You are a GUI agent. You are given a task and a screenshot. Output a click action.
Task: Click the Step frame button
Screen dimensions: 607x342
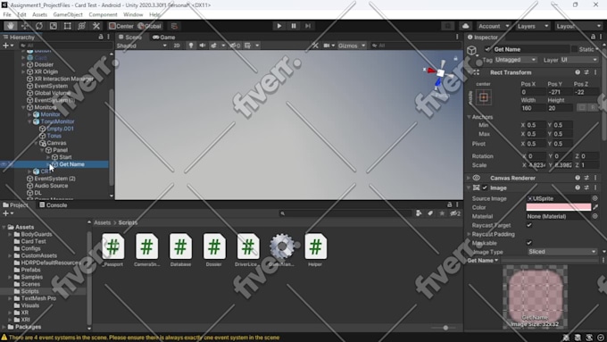[308, 26]
